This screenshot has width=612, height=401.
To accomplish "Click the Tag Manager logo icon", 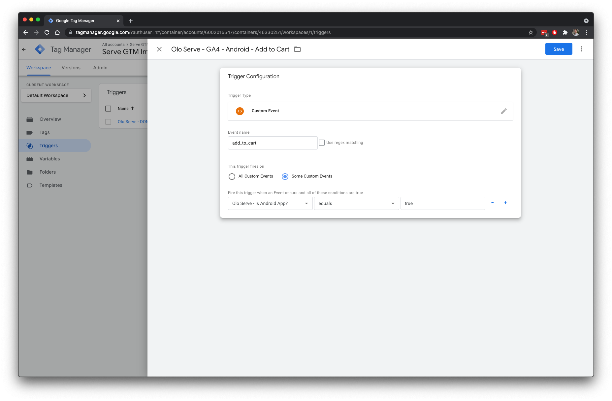I will coord(40,49).
